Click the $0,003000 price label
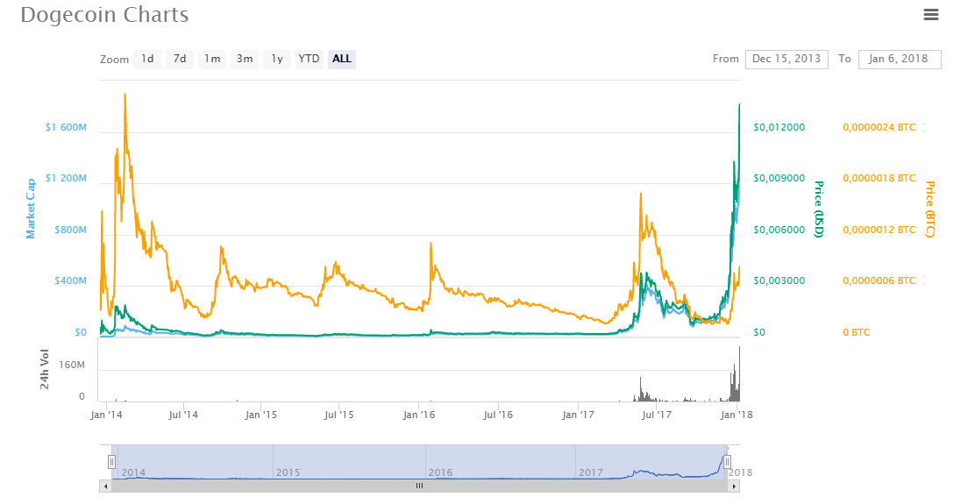Viewport: 968px width, 504px height. (x=779, y=280)
